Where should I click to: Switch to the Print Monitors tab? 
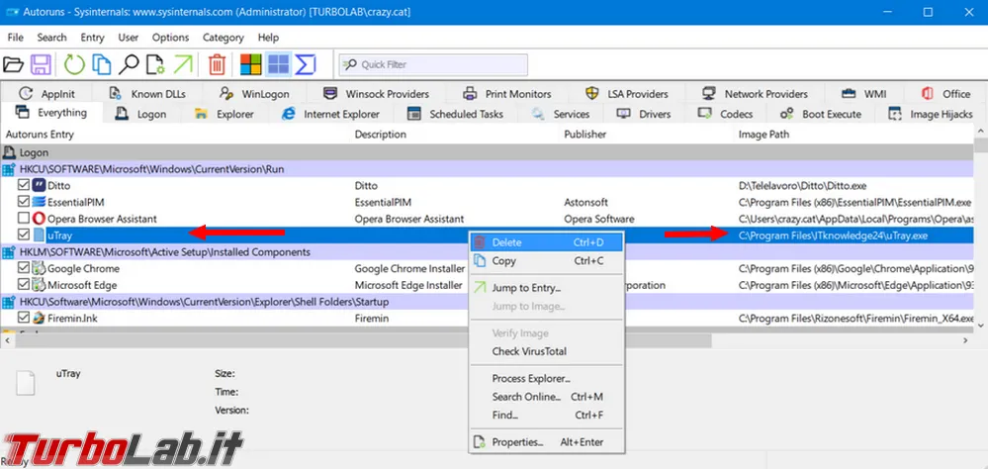506,94
